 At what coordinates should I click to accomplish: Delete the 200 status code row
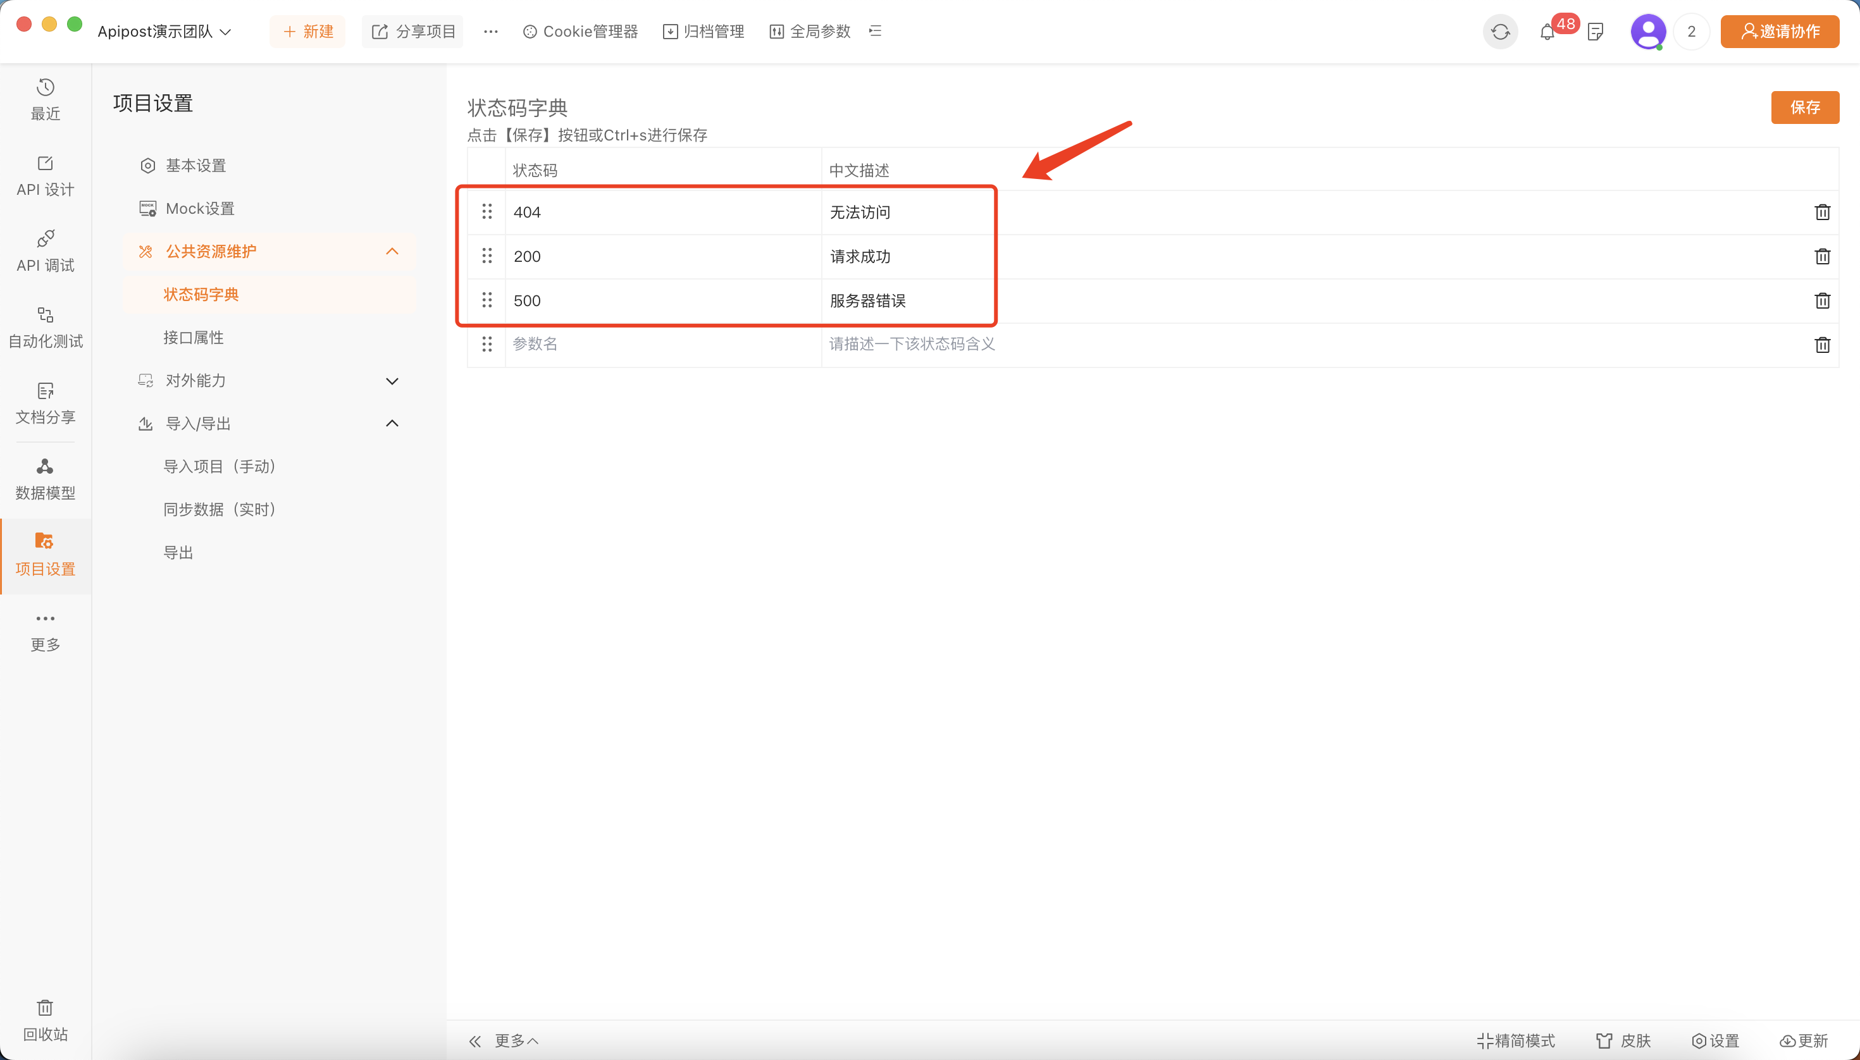coord(1822,256)
